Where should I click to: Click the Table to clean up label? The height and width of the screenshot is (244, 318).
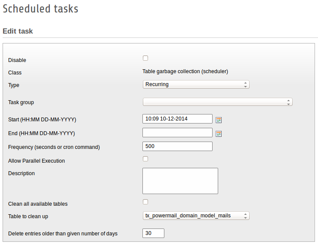coord(28,216)
